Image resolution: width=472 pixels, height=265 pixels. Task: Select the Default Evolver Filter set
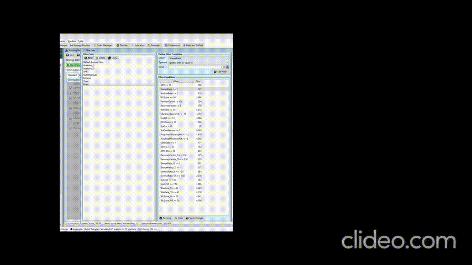(x=119, y=62)
